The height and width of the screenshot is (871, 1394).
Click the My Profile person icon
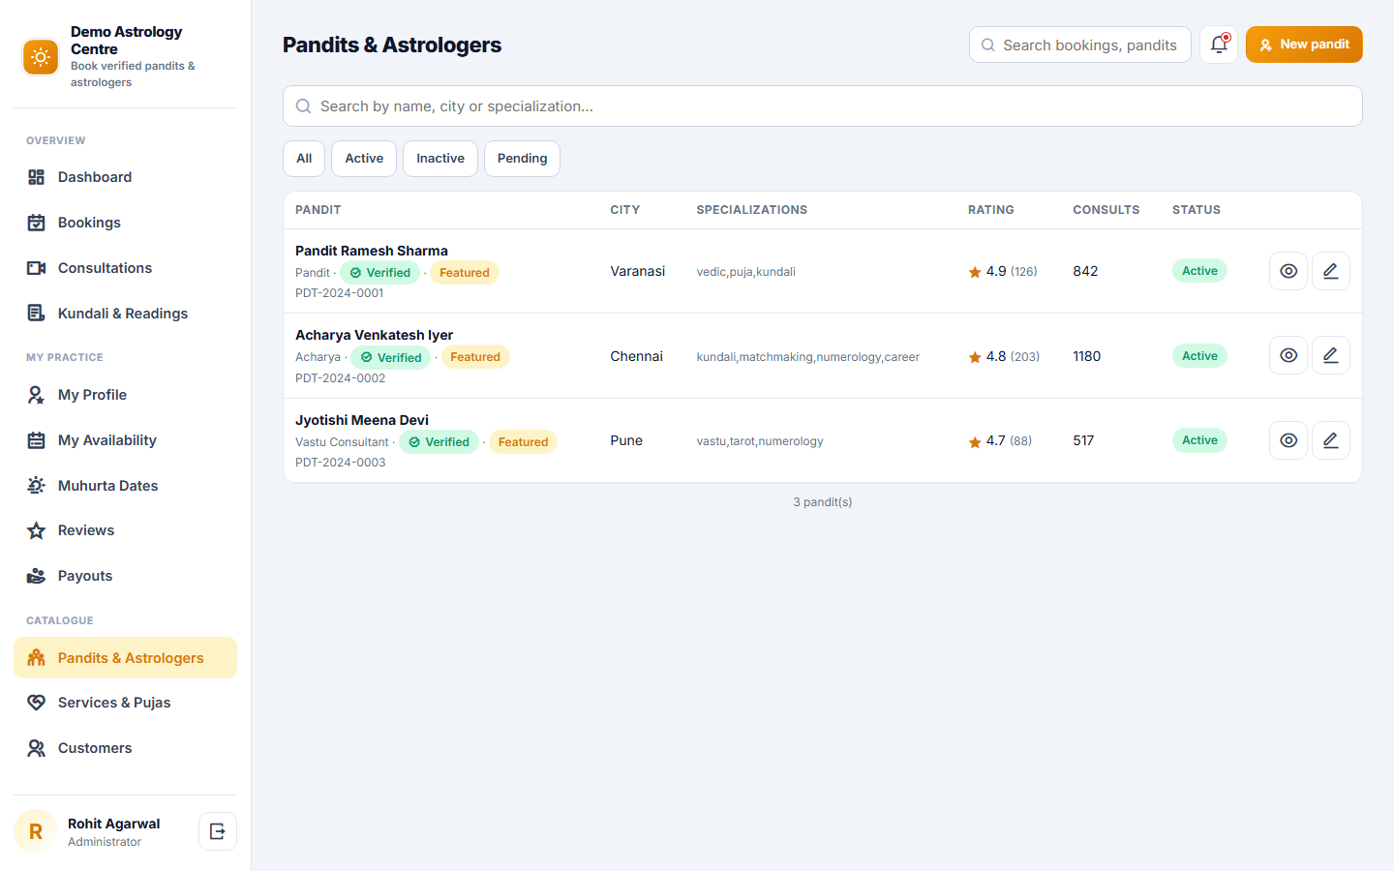point(37,395)
